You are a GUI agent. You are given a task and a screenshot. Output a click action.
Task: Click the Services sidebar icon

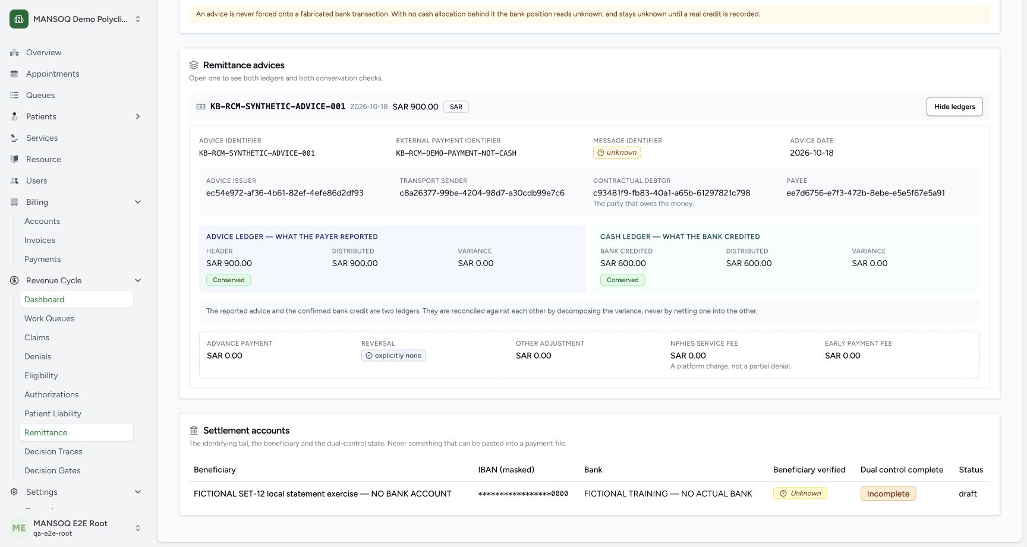[14, 138]
